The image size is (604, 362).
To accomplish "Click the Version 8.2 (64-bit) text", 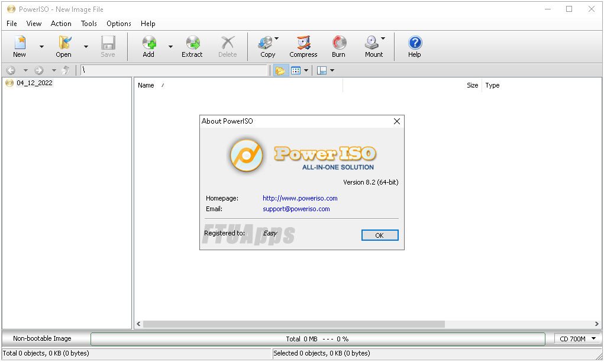I will (x=370, y=182).
